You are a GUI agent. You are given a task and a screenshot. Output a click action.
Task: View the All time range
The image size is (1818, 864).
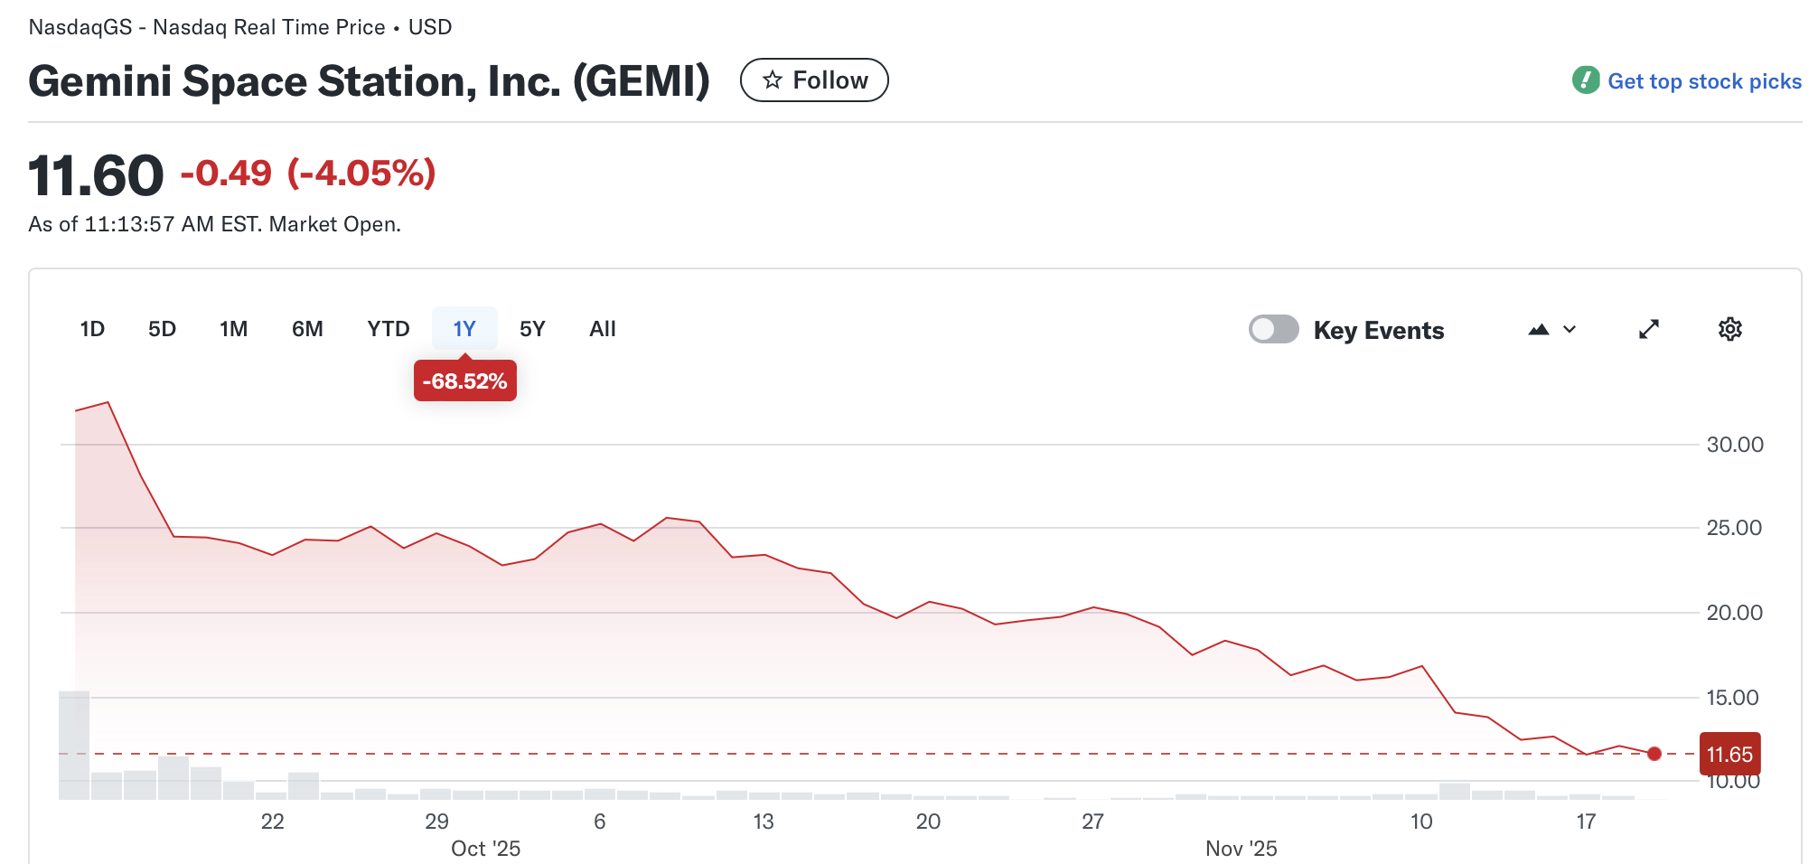[x=602, y=329]
